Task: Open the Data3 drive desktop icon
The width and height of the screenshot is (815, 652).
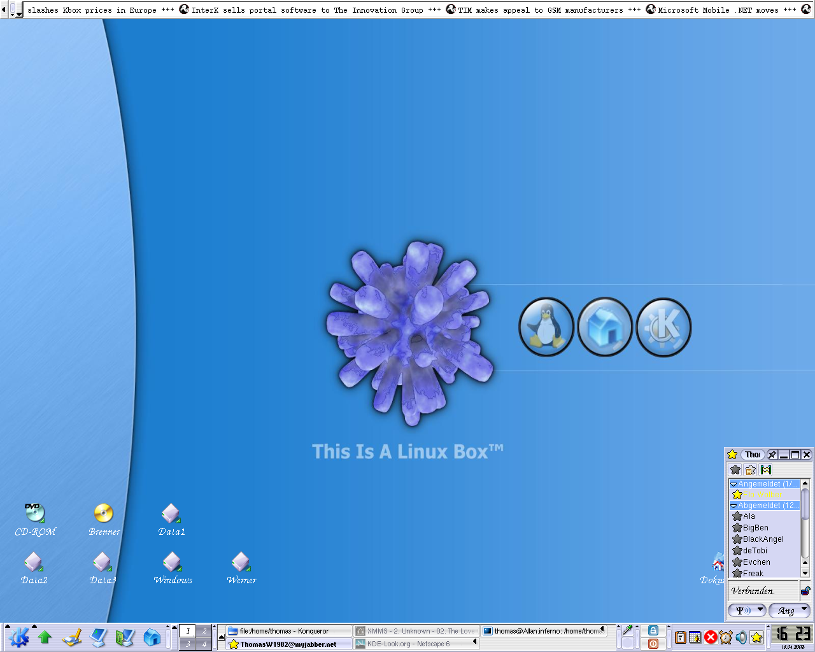Action: coord(103,568)
